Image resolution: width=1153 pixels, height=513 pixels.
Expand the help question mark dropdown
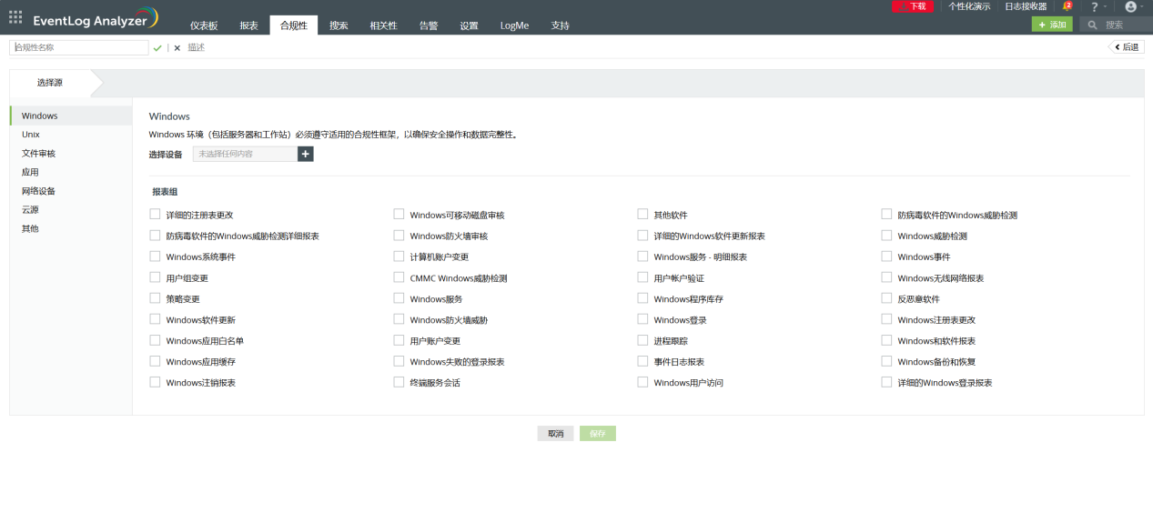point(1097,6)
